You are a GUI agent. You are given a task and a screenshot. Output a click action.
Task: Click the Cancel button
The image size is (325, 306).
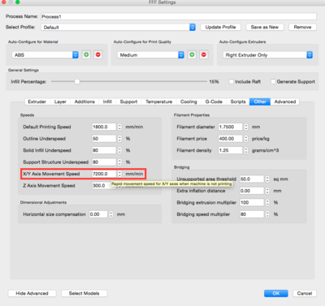[305, 293]
